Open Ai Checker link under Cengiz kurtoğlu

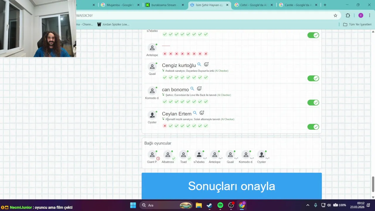click(x=221, y=71)
